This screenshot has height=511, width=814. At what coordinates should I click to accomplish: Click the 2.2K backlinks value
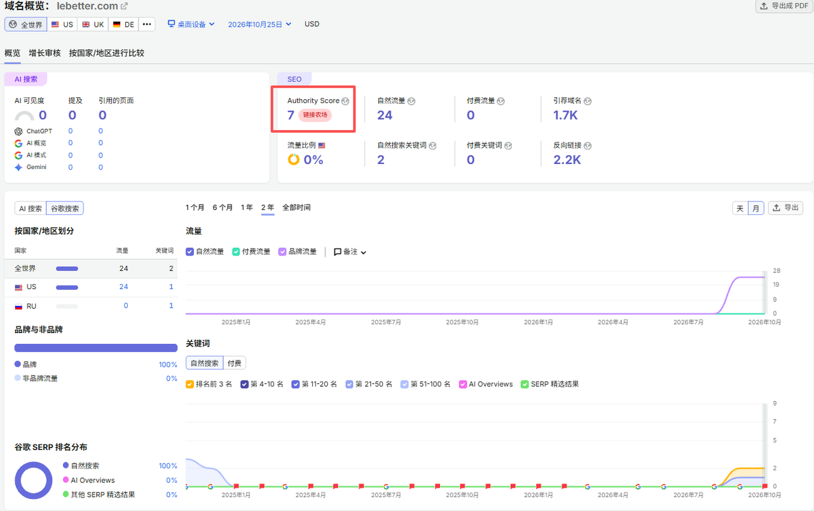click(567, 160)
